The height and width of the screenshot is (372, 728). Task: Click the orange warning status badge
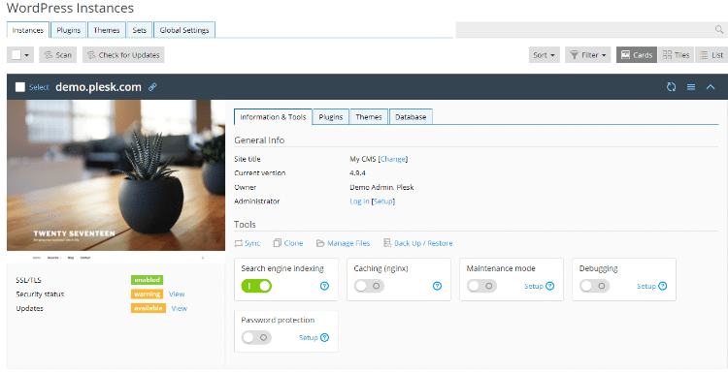tap(148, 294)
